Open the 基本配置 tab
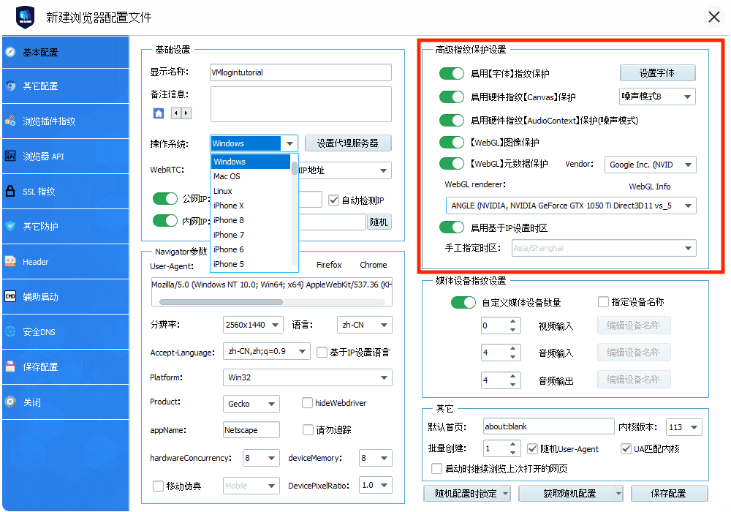The image size is (731, 512). point(65,52)
